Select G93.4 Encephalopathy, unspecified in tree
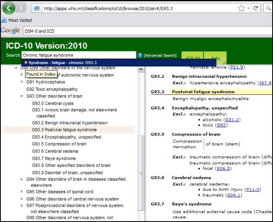 (66, 137)
